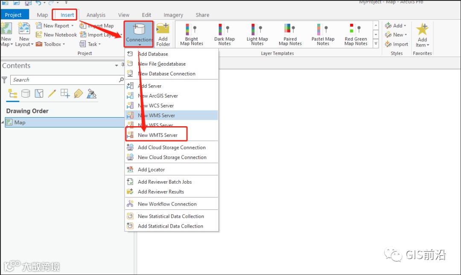
Task: Choose New Workflow Connection entry
Action: (172, 204)
